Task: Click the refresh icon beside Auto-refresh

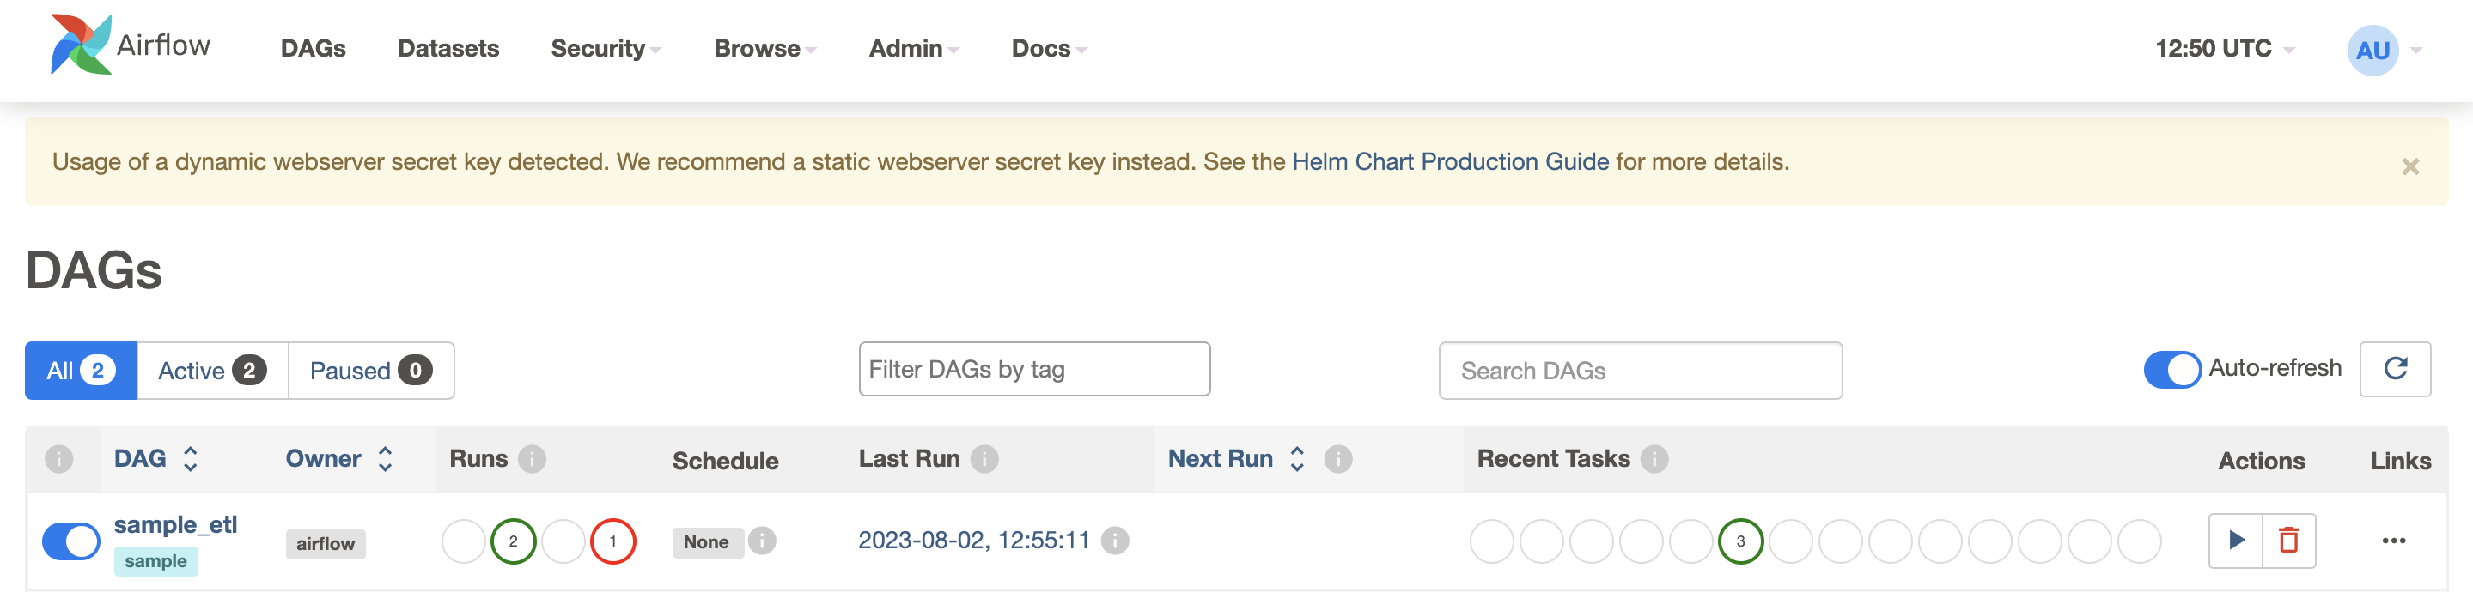Action: [x=2394, y=368]
